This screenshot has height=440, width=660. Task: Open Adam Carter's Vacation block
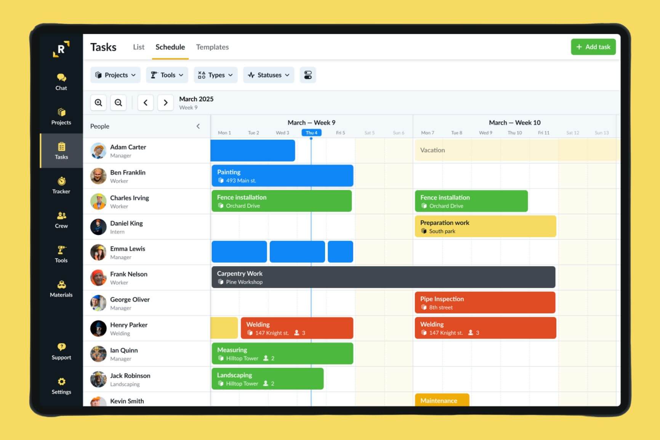(x=517, y=150)
